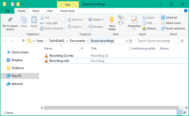The height and width of the screenshot is (116, 189).
Task: Refresh the Sound recordings folder view
Action: (x=131, y=41)
